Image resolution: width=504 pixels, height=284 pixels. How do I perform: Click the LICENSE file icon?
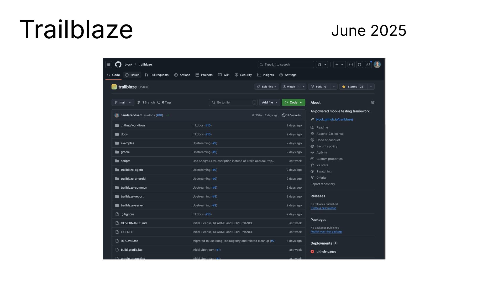(x=117, y=232)
